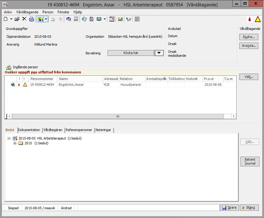Click the horizontal scrollbar left arrow

coord(10,117)
